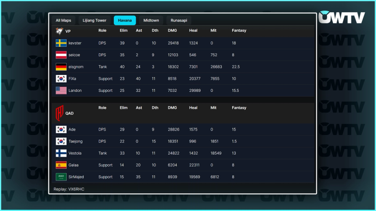Open the All Maps tab
The width and height of the screenshot is (376, 211).
(x=63, y=20)
